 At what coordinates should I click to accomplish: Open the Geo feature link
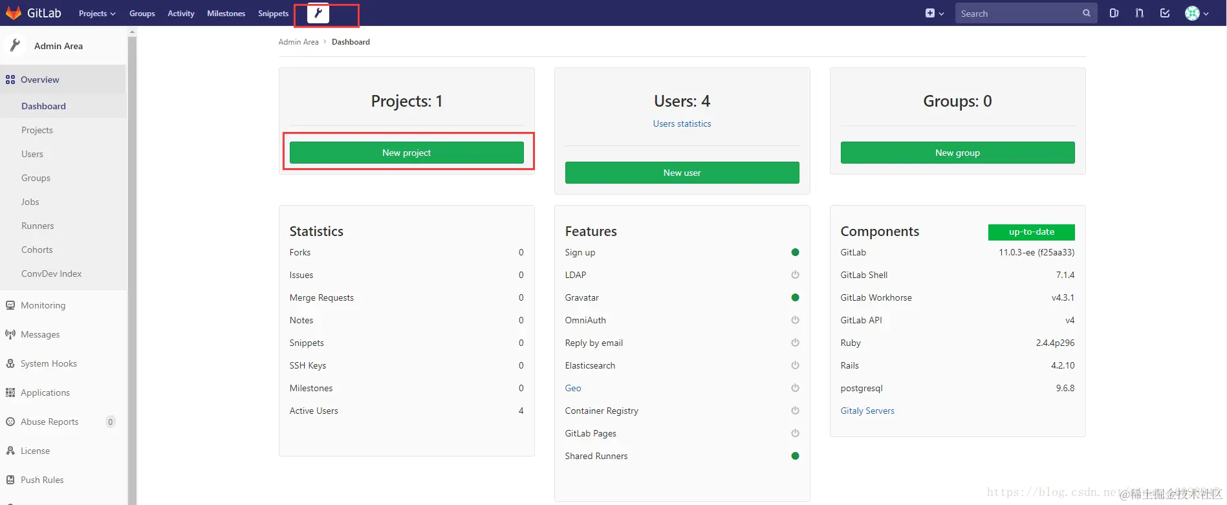coord(573,388)
